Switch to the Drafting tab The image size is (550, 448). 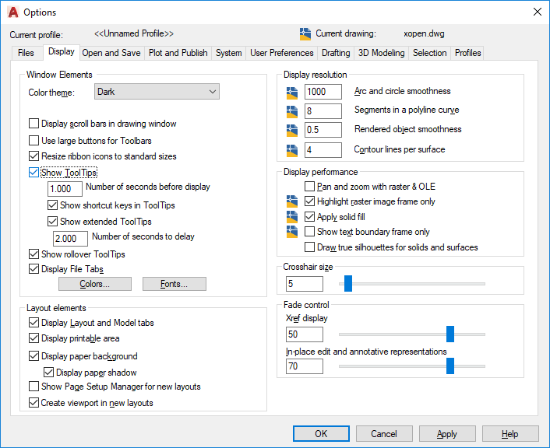(x=336, y=53)
